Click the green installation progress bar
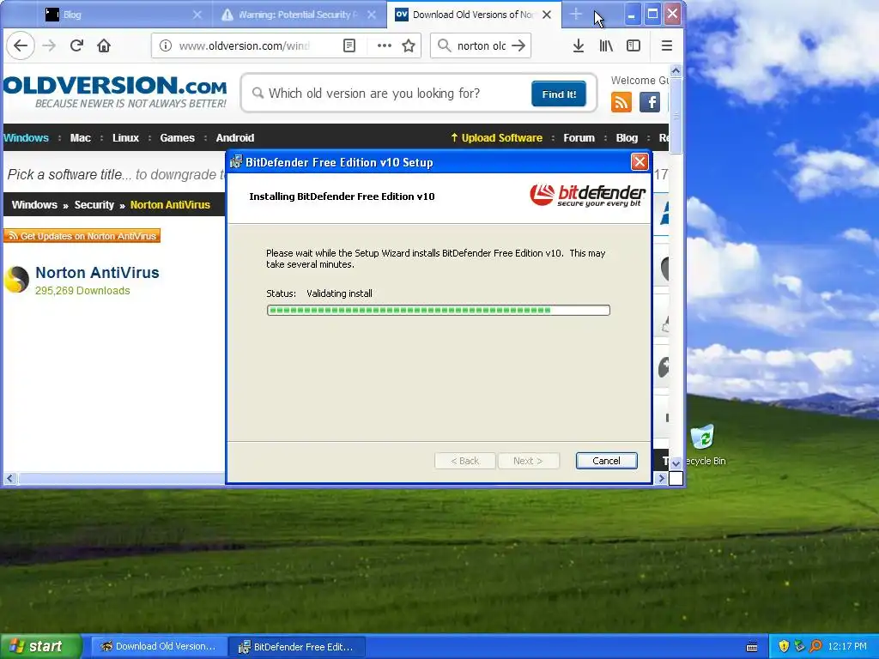 pyautogui.click(x=438, y=311)
